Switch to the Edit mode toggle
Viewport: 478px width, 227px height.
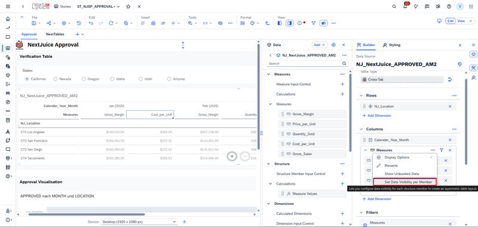point(450,21)
